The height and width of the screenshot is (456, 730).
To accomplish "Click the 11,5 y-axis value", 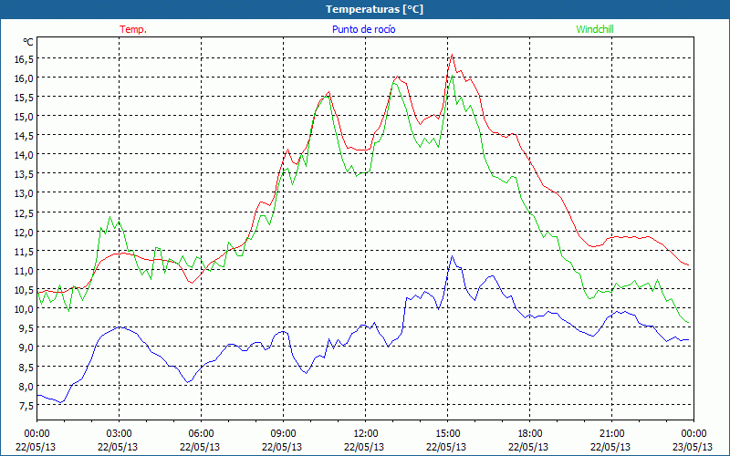I will point(24,251).
